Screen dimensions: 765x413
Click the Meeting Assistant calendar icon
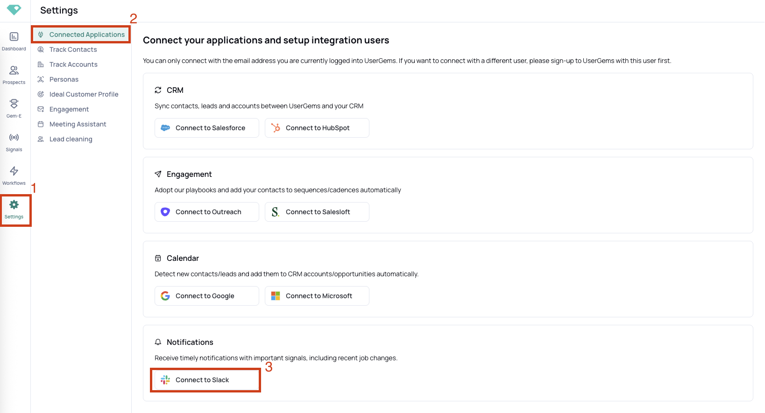[x=41, y=124]
